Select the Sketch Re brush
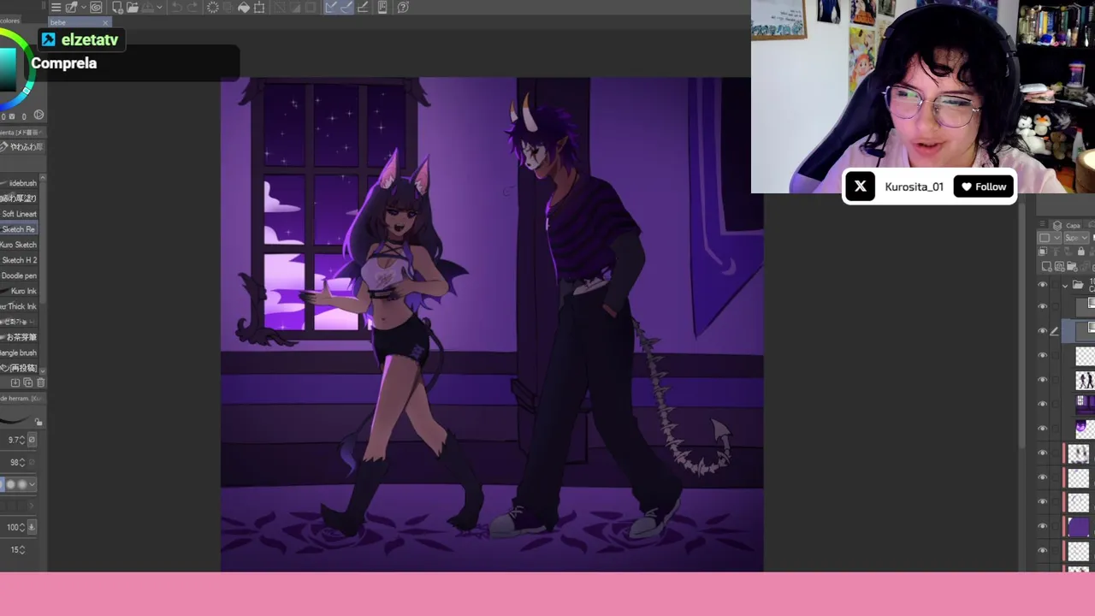This screenshot has height=616, width=1095. (19, 229)
